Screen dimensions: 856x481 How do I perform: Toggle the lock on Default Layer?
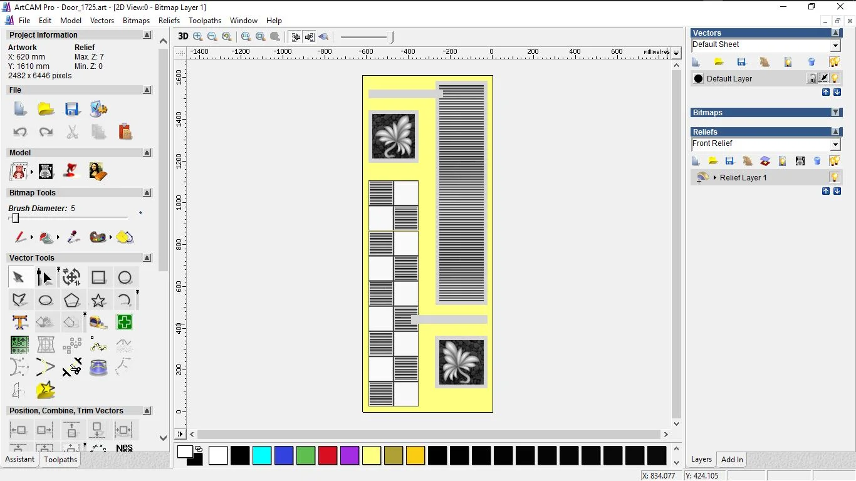point(812,79)
